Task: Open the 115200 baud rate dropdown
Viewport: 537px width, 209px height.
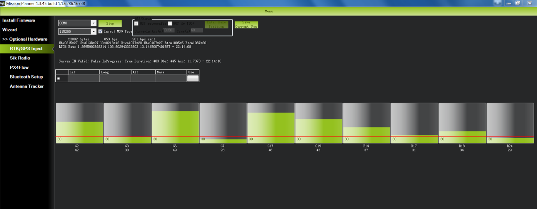Action: coord(93,32)
